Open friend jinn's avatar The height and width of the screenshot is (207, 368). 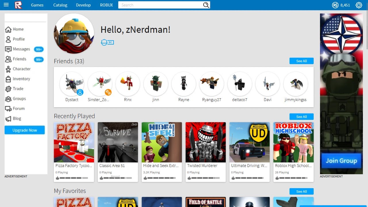tap(156, 84)
